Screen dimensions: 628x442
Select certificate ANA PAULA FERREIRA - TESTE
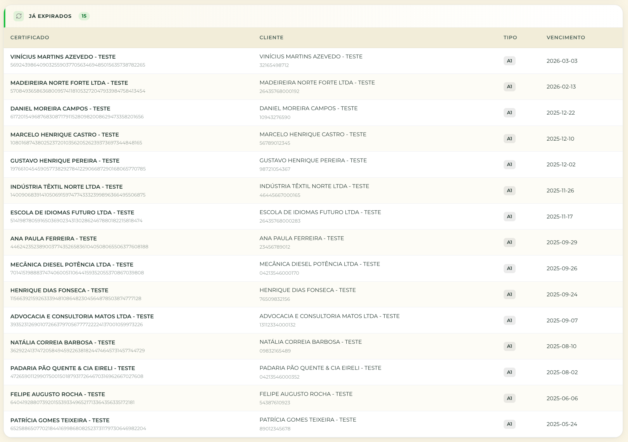[x=54, y=239]
